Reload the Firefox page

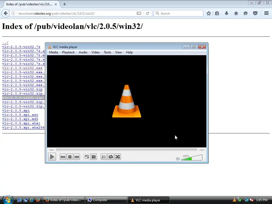[x=148, y=13]
